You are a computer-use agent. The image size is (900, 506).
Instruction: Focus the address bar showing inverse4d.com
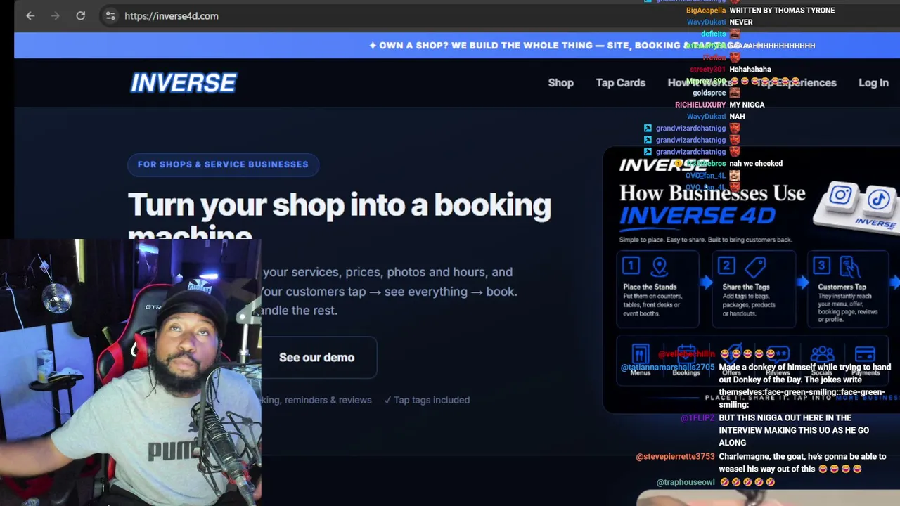point(172,15)
